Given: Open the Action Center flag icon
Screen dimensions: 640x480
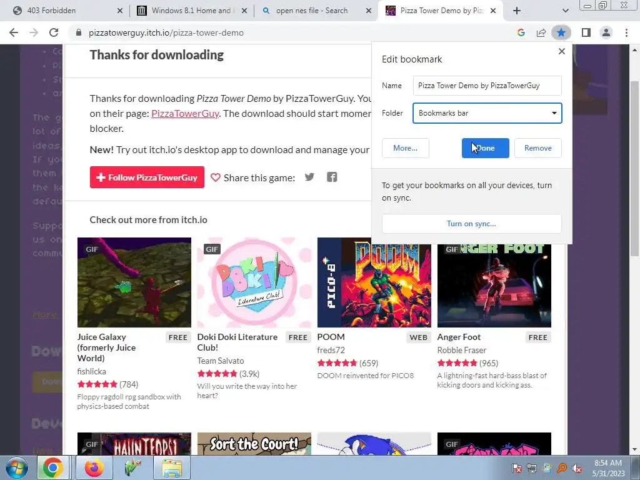Looking at the screenshot, I should [x=516, y=469].
